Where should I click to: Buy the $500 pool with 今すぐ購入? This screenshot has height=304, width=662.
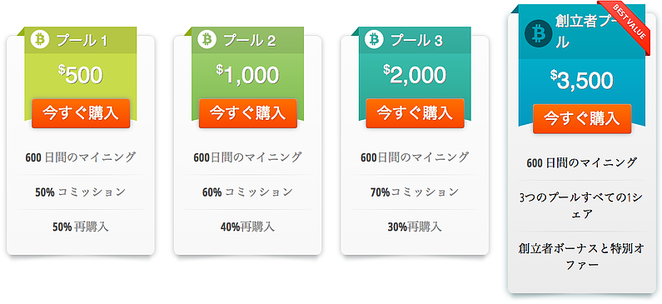(x=81, y=113)
